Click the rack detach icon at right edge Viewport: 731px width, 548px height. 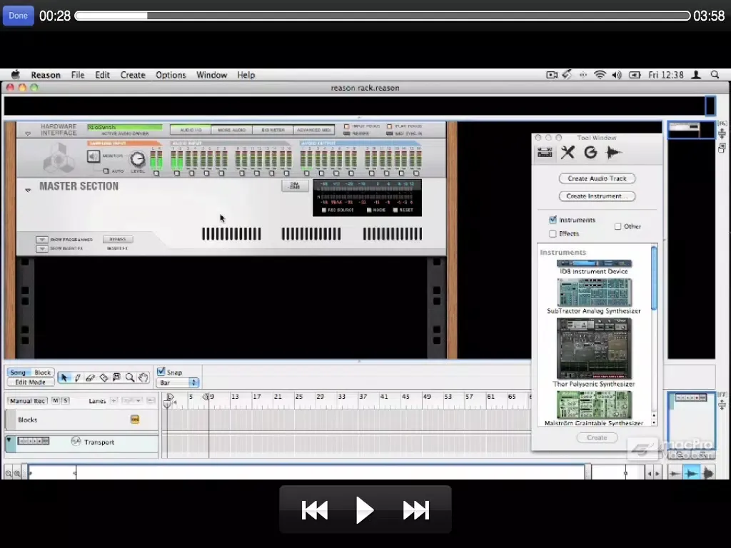(722, 148)
